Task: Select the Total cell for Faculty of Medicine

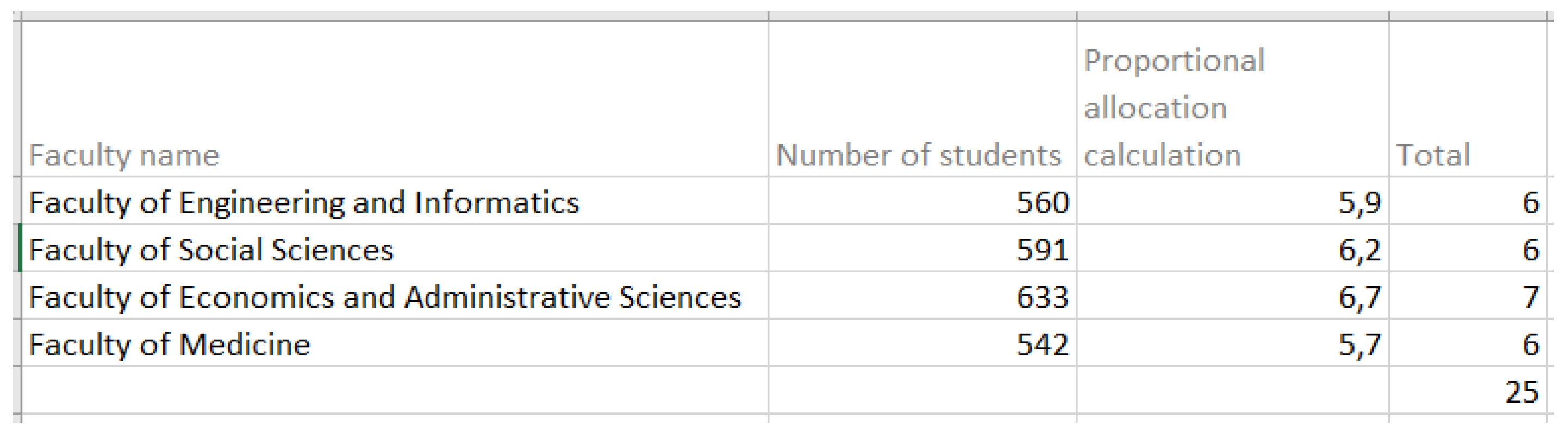Action: (x=1467, y=344)
